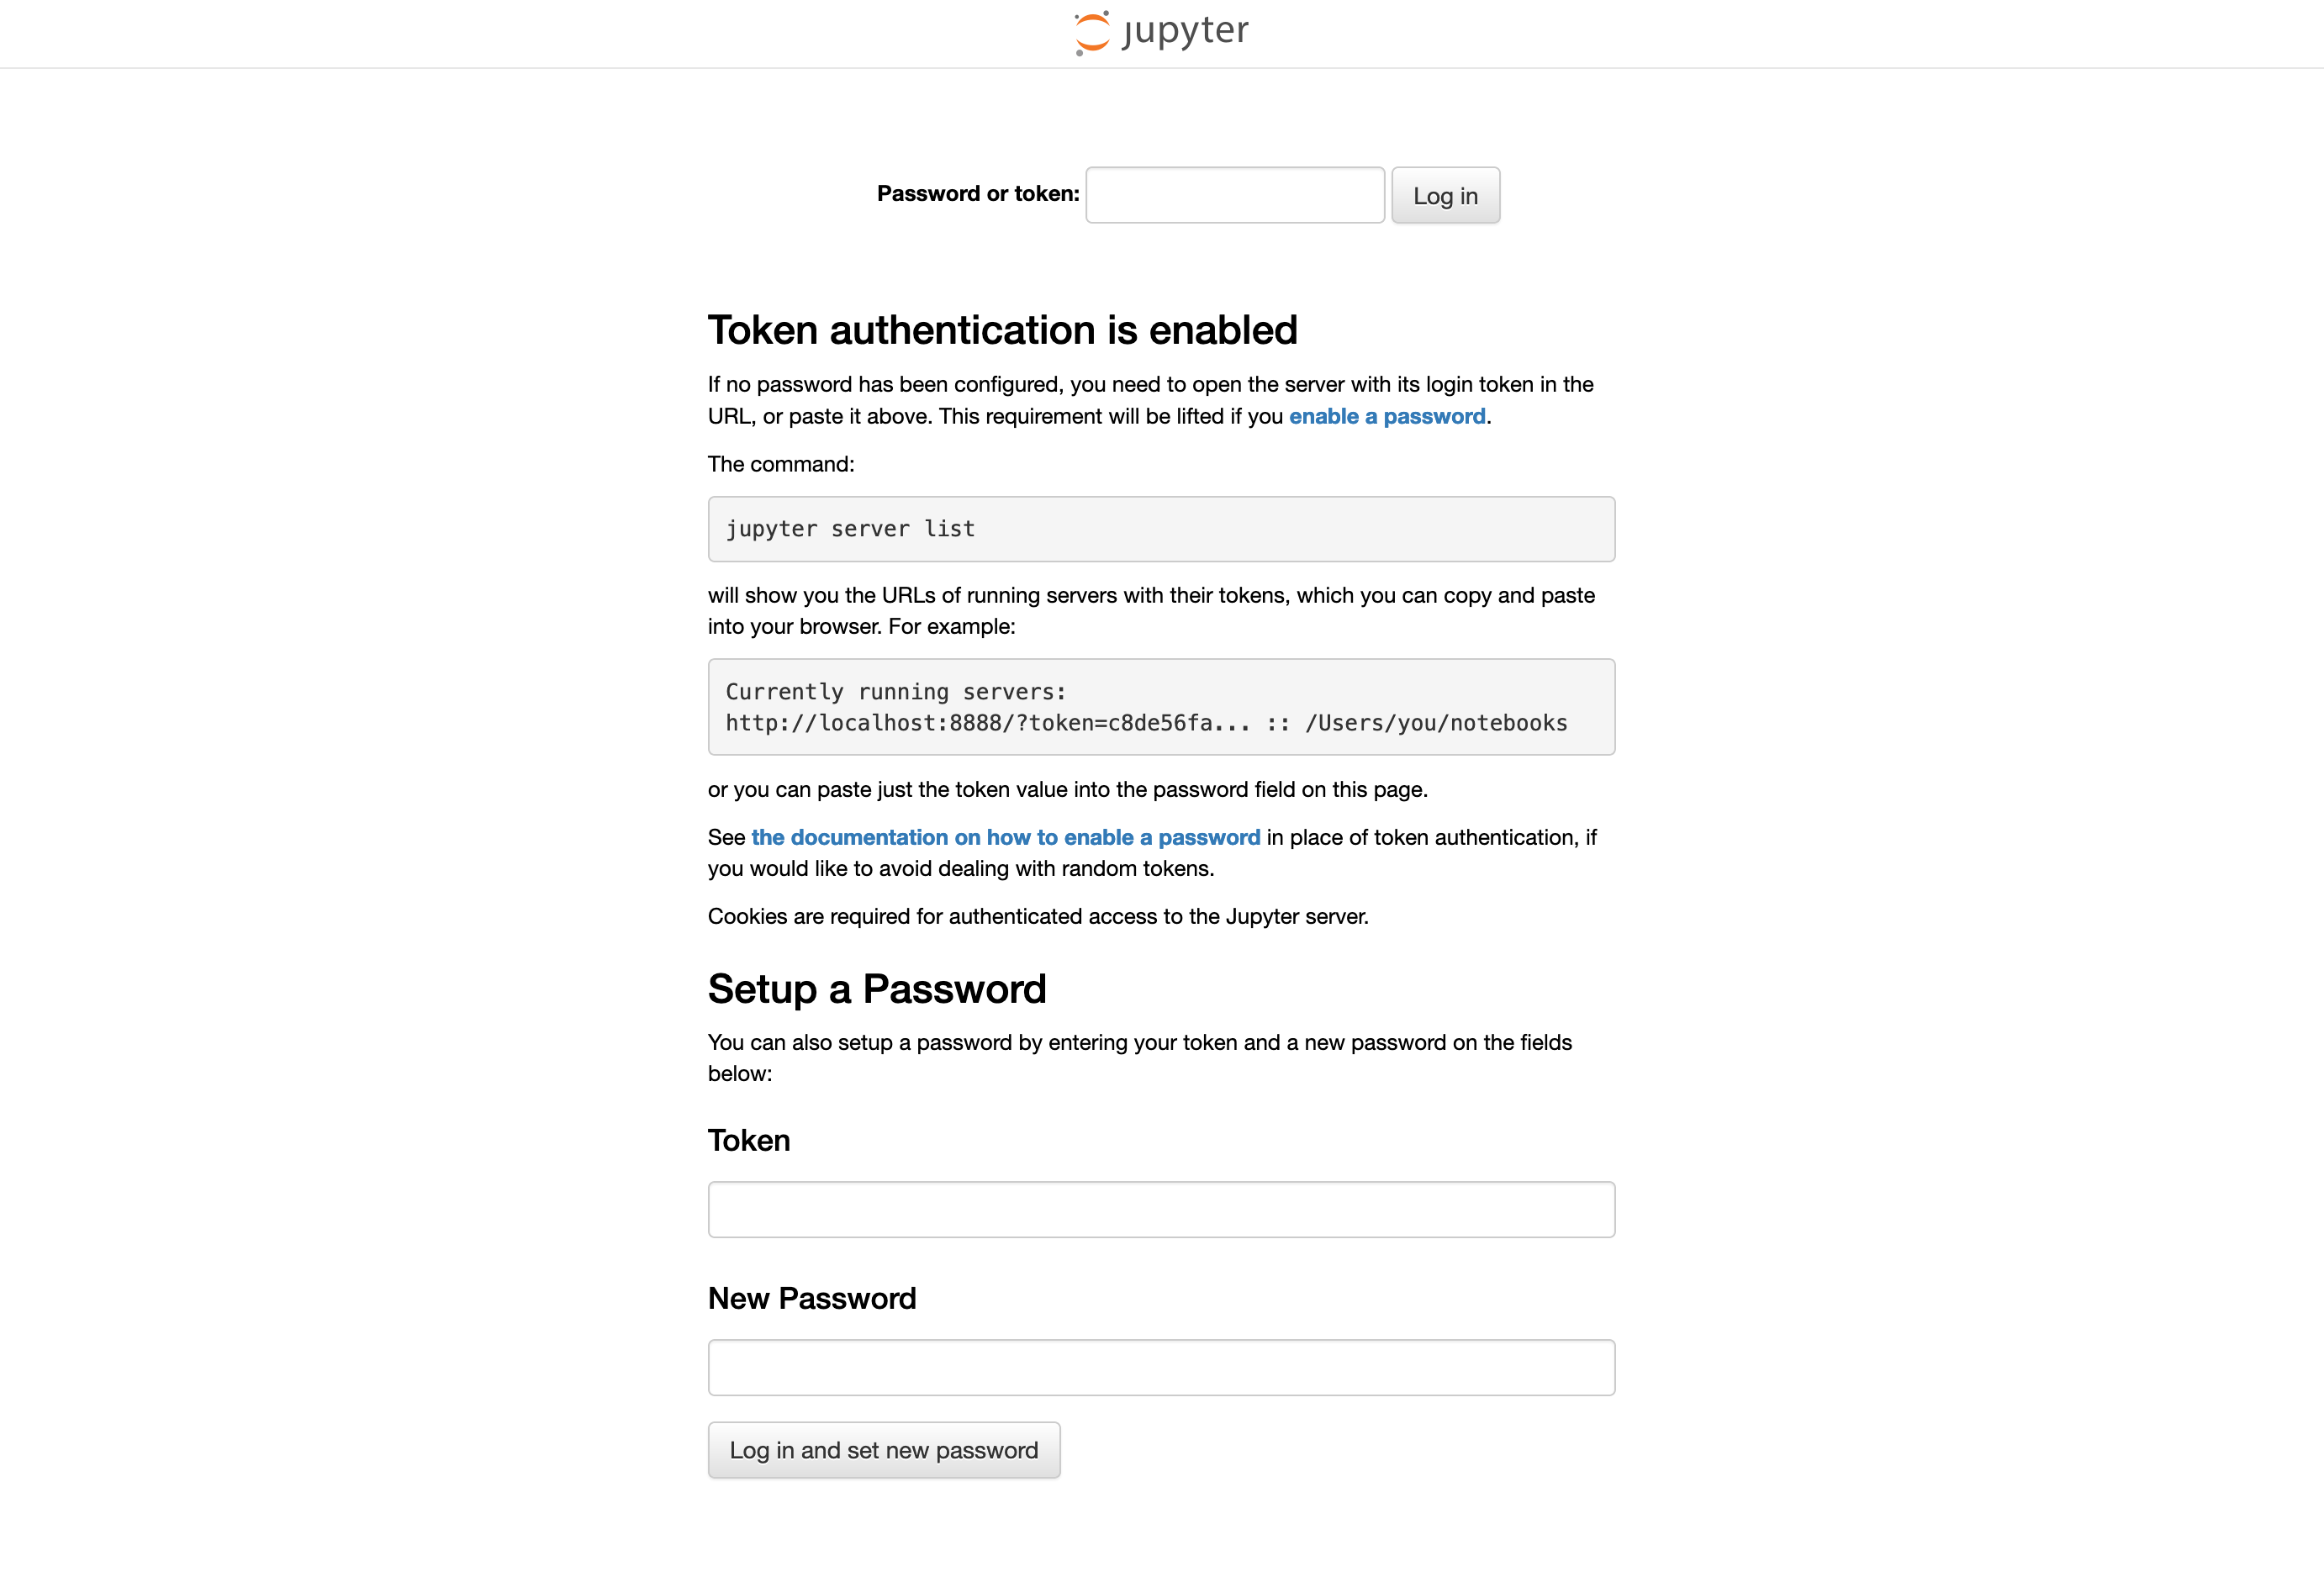Click 'The command:' paragraph text
Image resolution: width=2324 pixels, height=1582 pixels.
(x=781, y=464)
